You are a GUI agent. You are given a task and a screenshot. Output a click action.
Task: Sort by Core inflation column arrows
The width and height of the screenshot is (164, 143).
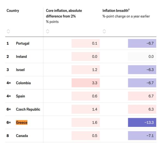click(x=48, y=31)
